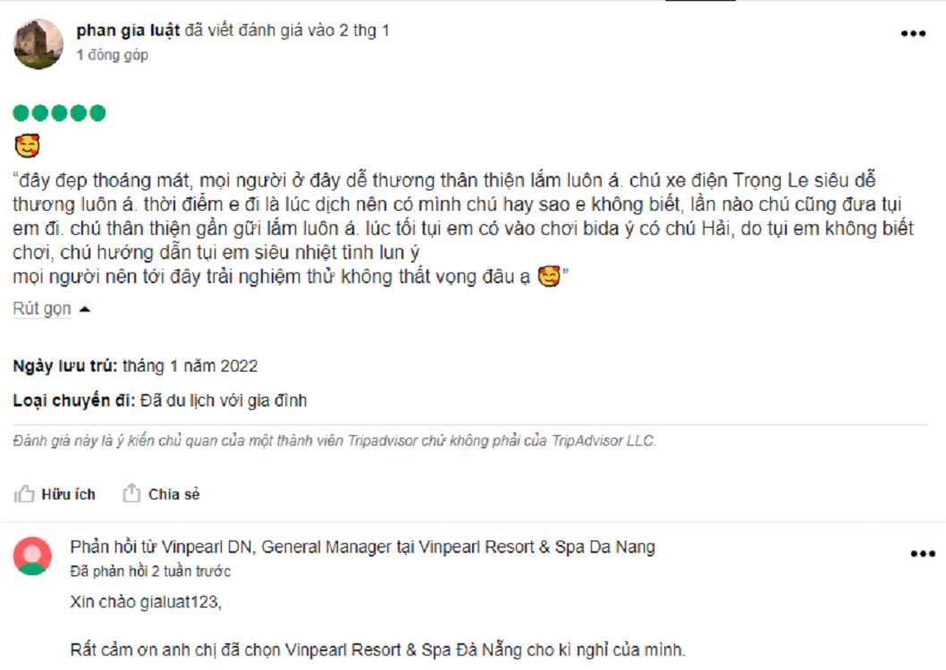Click the share icon beside Chia sẻ
The width and height of the screenshot is (946, 670).
pyautogui.click(x=131, y=493)
